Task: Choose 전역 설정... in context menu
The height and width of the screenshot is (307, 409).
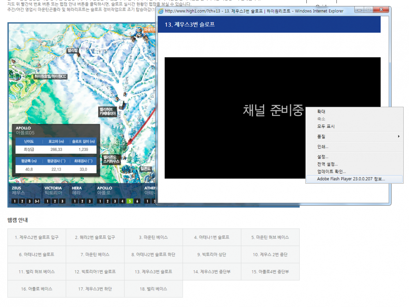Action: coord(354,164)
